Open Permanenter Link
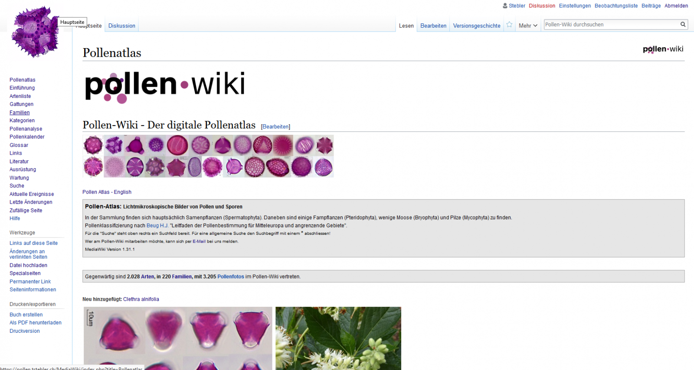Image resolution: width=694 pixels, height=370 pixels. [x=30, y=282]
